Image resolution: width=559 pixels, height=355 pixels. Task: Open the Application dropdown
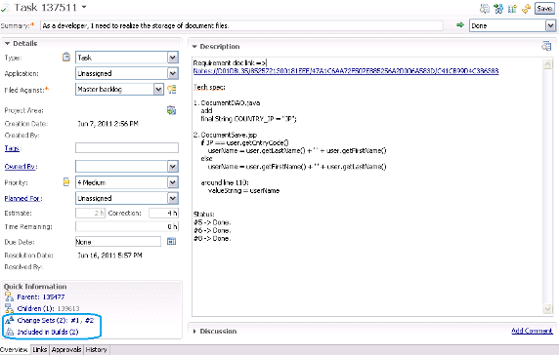[173, 73]
